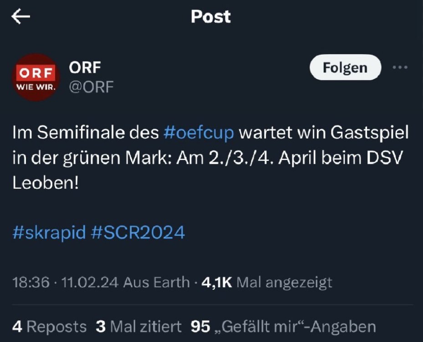Click the Post header title

tap(211, 17)
